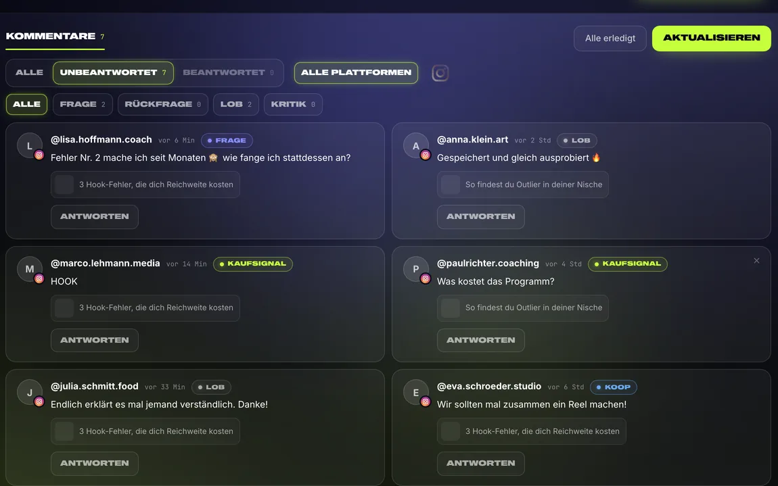Click the 'vor 33 Min' timestamp

click(164, 387)
